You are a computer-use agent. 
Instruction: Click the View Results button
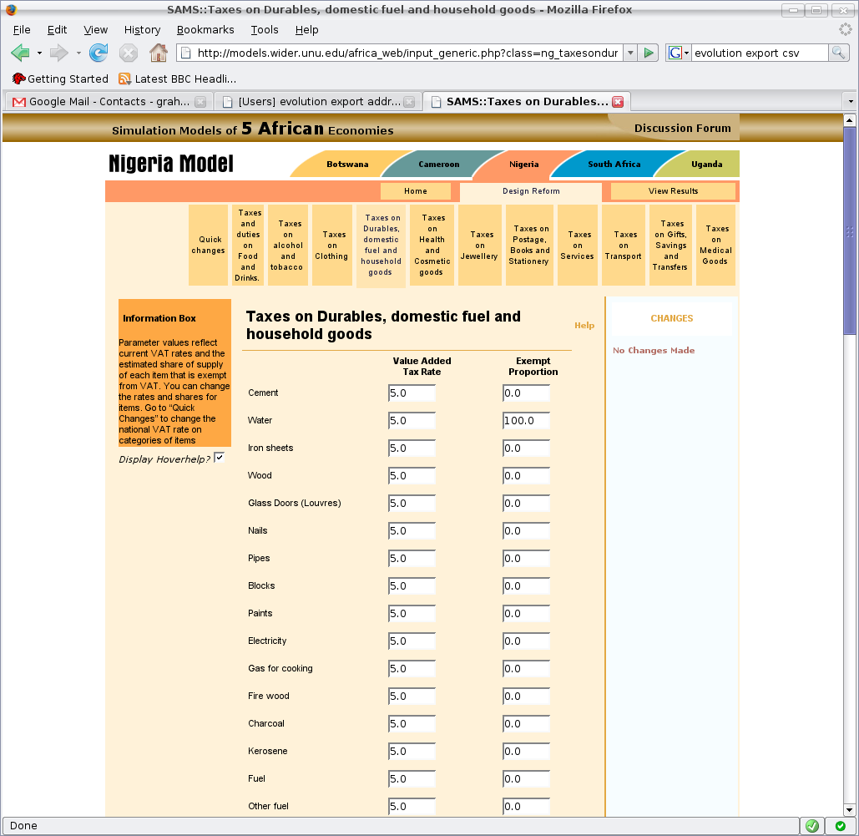(673, 191)
